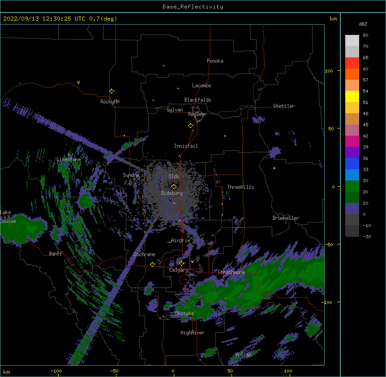
Task: Select the green 20-30 dBZ legend swatch
Action: [352, 186]
